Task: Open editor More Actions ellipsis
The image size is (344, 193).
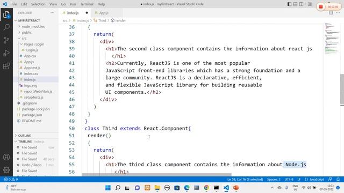Action: [338, 13]
